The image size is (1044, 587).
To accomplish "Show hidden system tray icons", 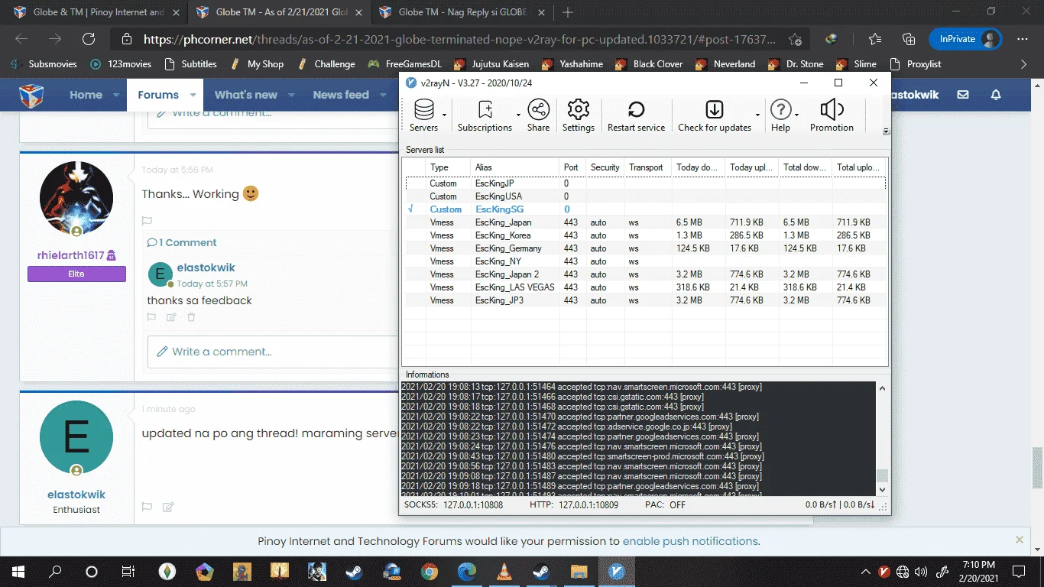I will 866,571.
